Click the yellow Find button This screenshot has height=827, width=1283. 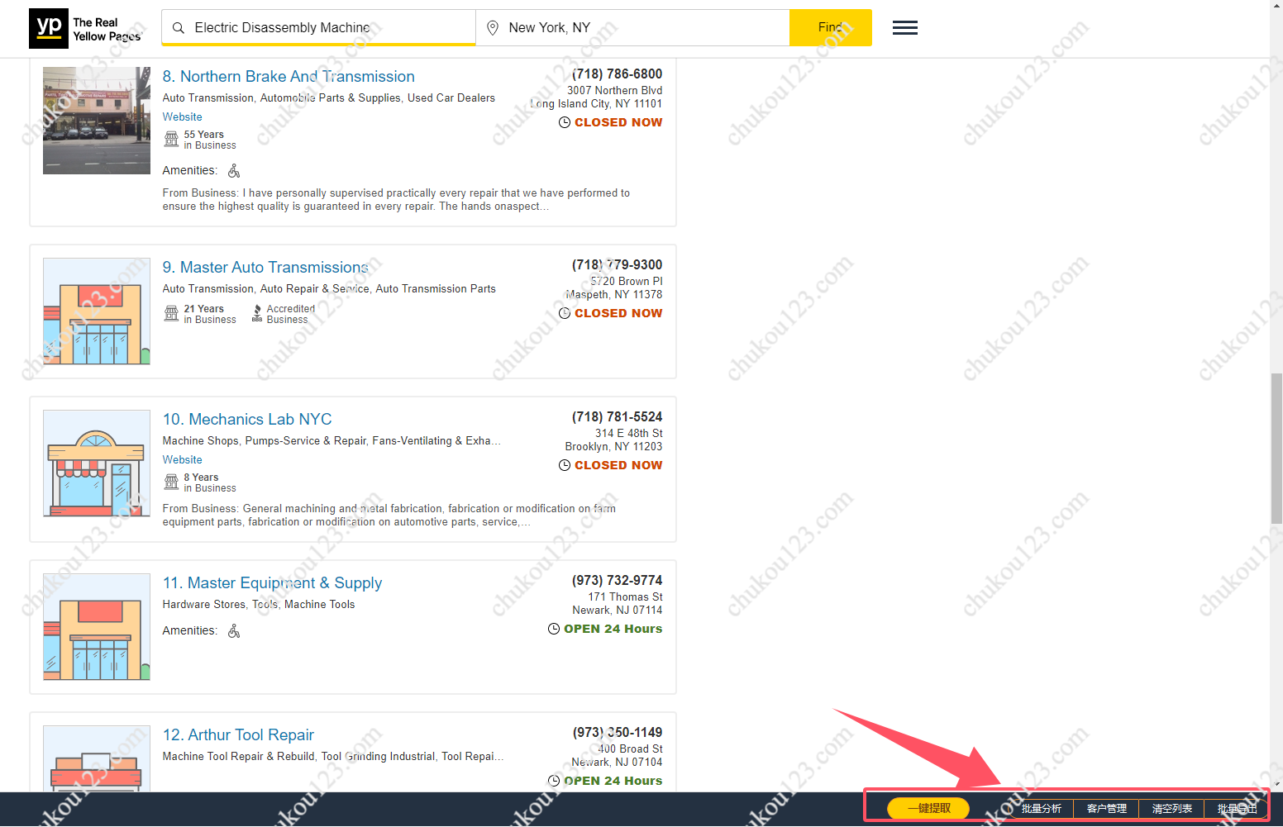click(x=831, y=28)
